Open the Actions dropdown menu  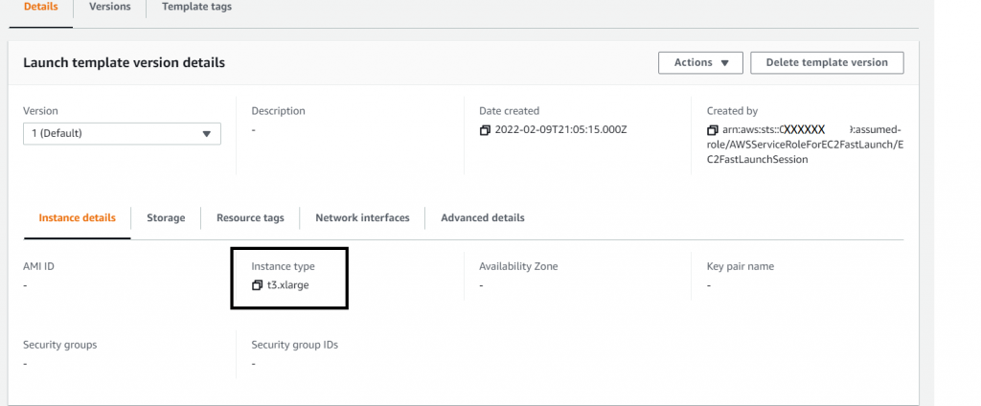point(700,62)
